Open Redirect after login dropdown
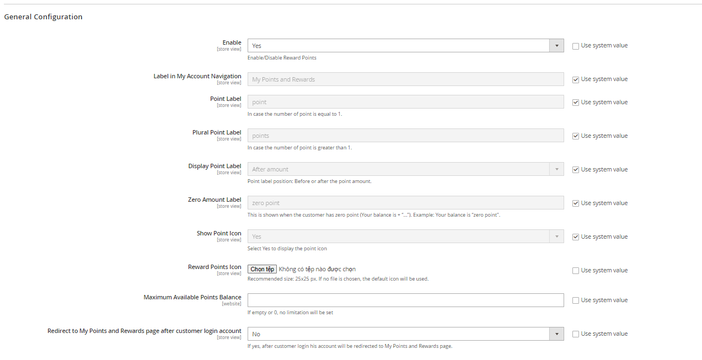 [405, 334]
